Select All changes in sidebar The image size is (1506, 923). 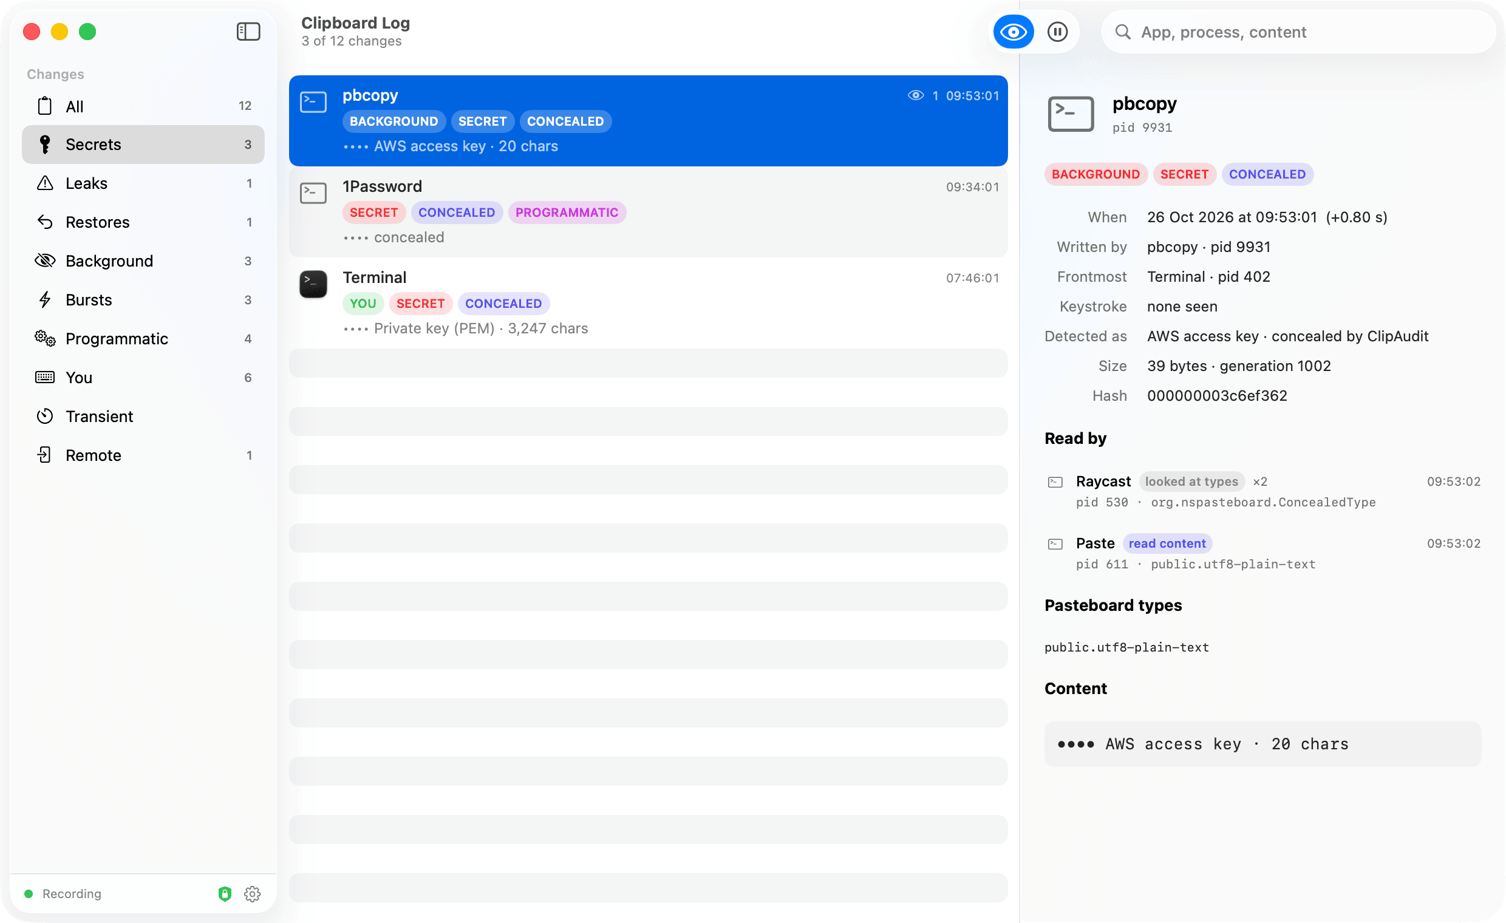[x=143, y=106]
